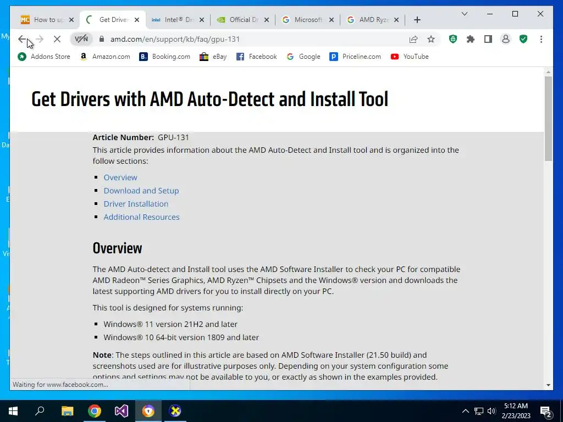
Task: Click the forward navigation arrow
Action: [x=40, y=39]
